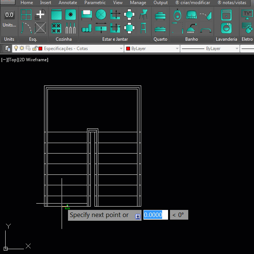Toggle layer on/off lightbulb icon
This screenshot has width=254, height=254.
(x=16, y=49)
